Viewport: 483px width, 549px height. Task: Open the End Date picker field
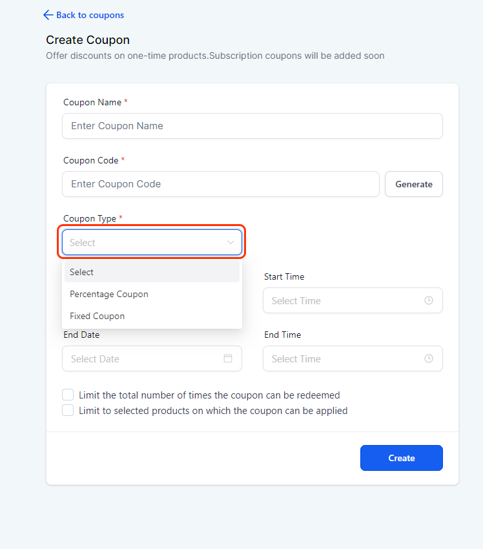152,358
